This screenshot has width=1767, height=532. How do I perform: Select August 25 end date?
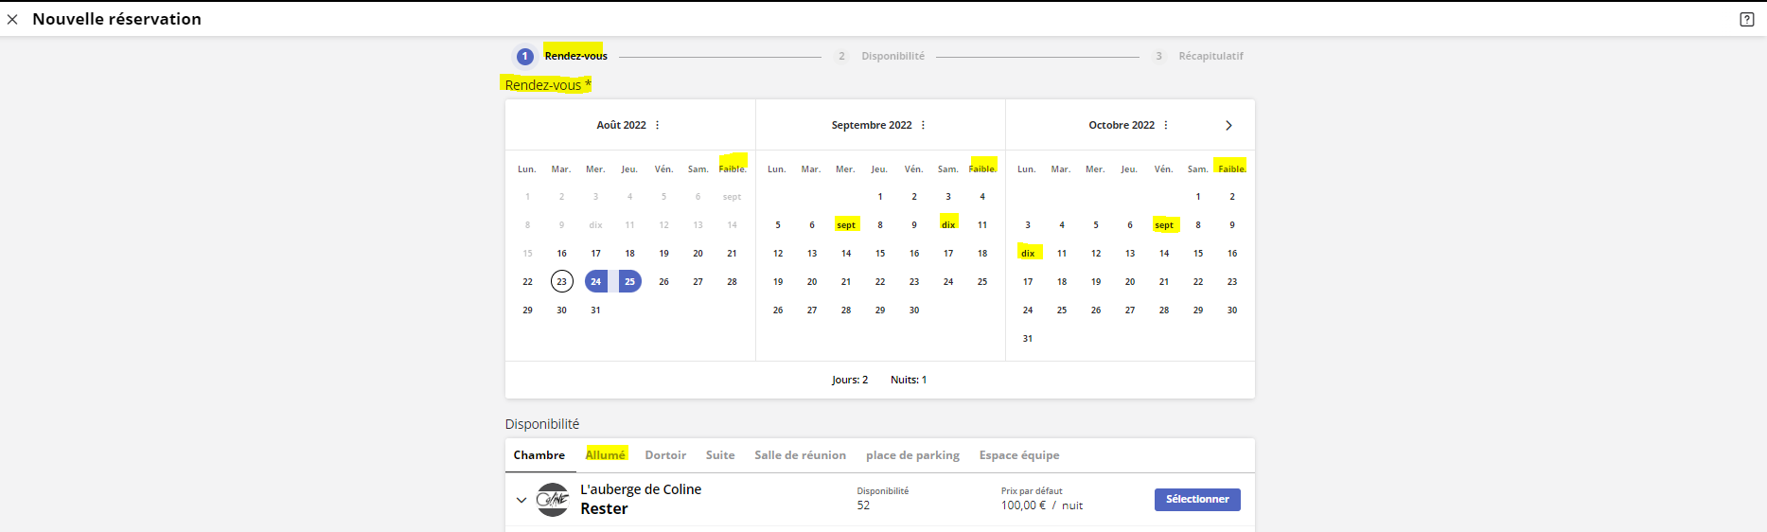[x=630, y=281]
